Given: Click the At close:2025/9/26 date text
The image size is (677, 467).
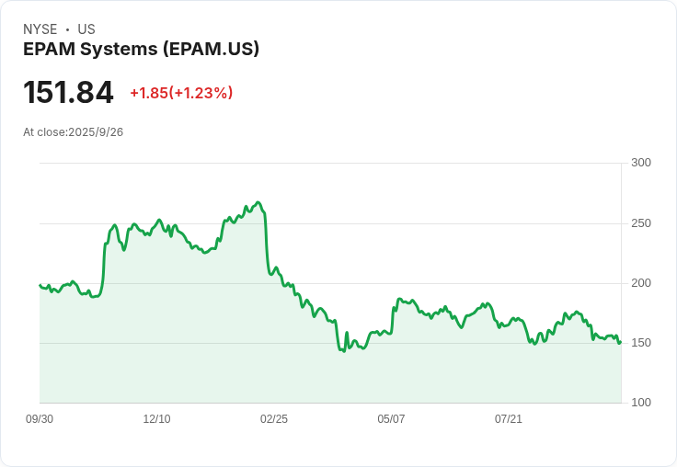Looking at the screenshot, I should 73,132.
